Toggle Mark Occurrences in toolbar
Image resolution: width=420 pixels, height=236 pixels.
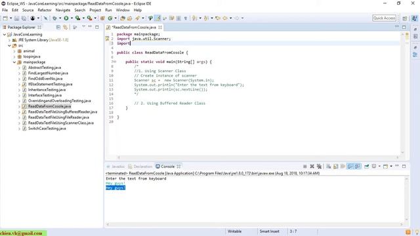158,18
